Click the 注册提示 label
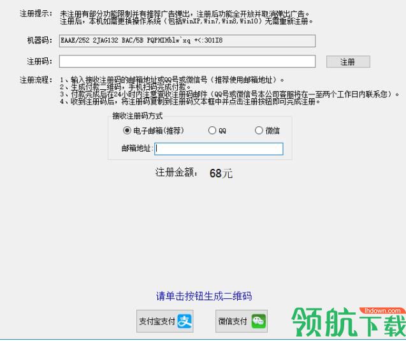The height and width of the screenshot is (341, 406). pos(36,13)
